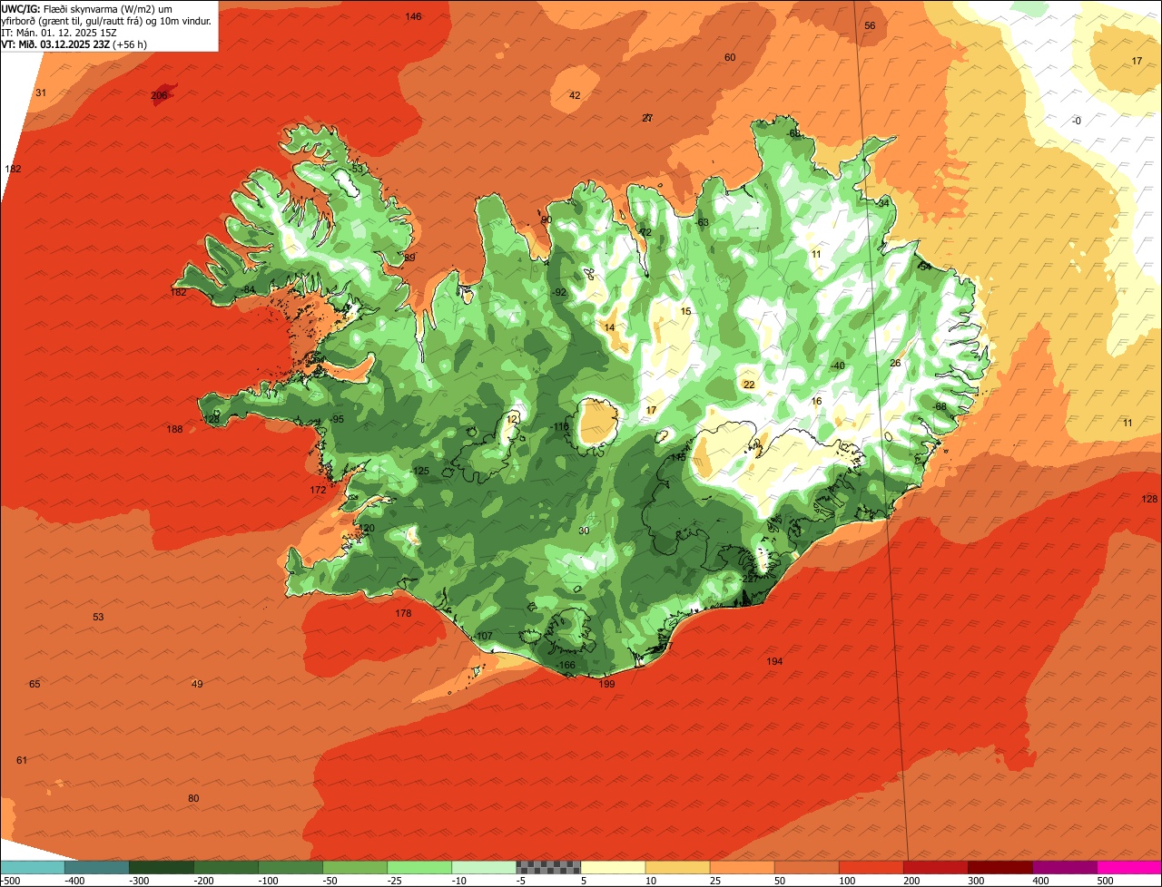Click the map value '-92' in northwest Iceland
This screenshot has height=887, width=1162.
[x=559, y=292]
